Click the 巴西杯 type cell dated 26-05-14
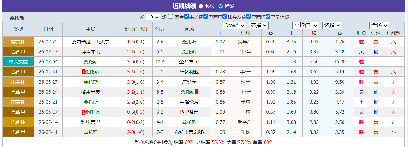The height and width of the screenshot is (147, 408). point(18,122)
